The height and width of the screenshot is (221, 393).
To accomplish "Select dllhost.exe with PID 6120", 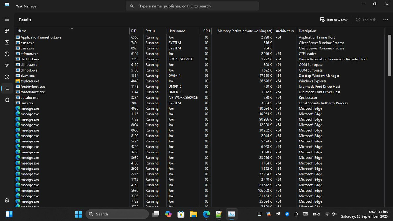I will click(x=200, y=65).
